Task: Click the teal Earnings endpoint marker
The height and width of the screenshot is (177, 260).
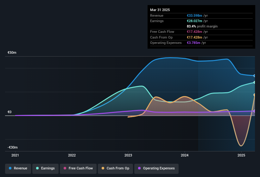Action: 255,82
